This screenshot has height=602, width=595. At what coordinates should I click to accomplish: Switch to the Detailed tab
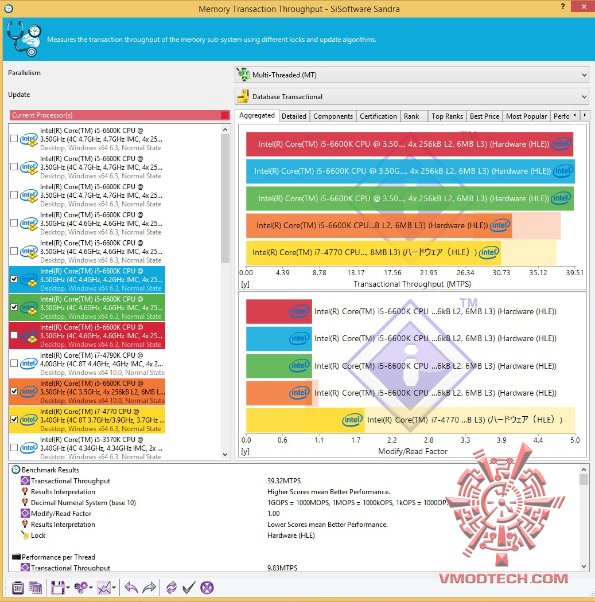[x=294, y=116]
